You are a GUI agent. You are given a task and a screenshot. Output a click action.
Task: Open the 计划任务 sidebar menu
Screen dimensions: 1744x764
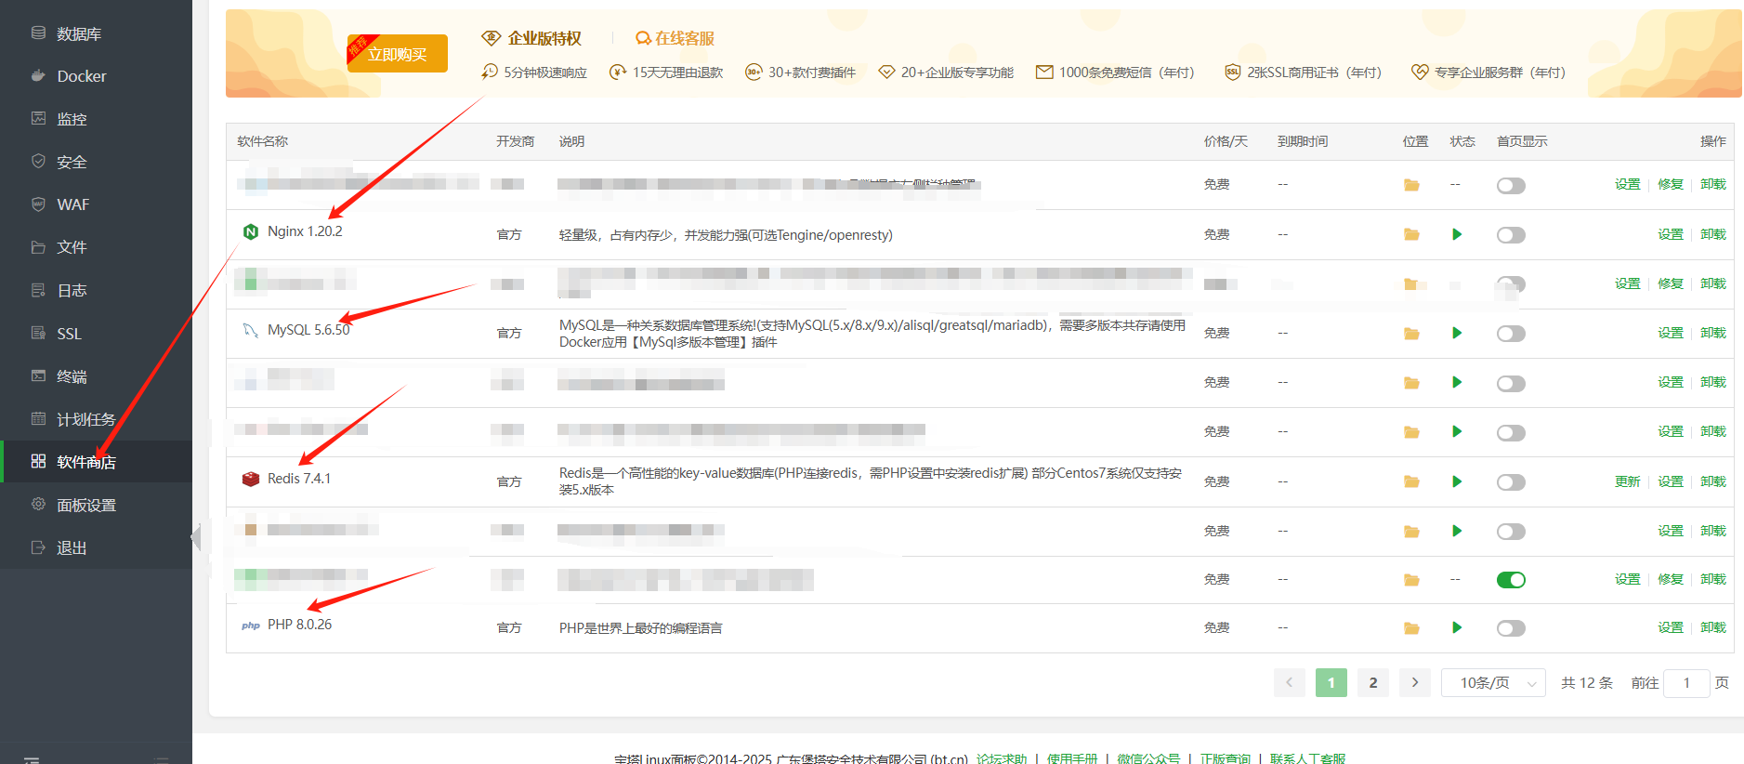[85, 419]
